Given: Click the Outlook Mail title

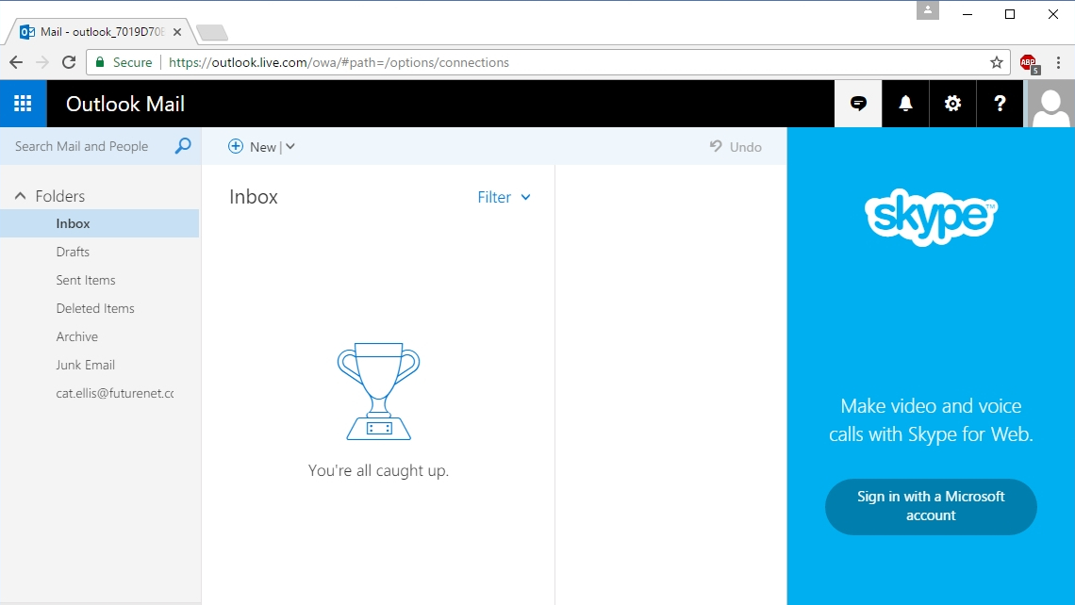Looking at the screenshot, I should point(125,105).
